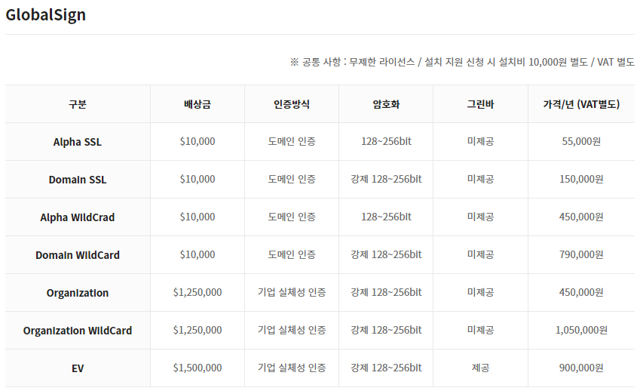Viewport: 640px width, 391px height.
Task: Click the Organization row name
Action: tap(78, 293)
